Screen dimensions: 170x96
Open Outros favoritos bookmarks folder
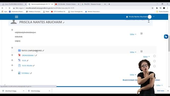pos(162,11)
